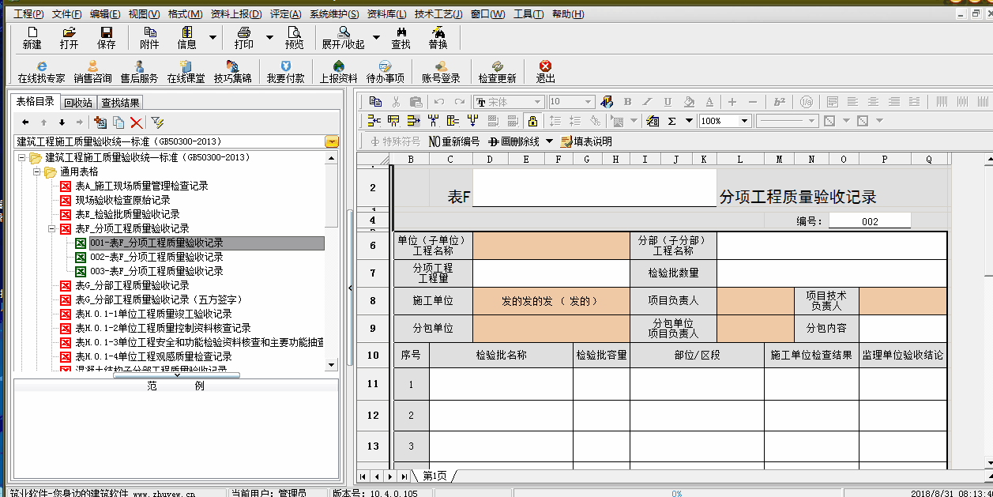Viewport: 993px width, 497px height.
Task: Open the 格式(M) menu
Action: (185, 14)
